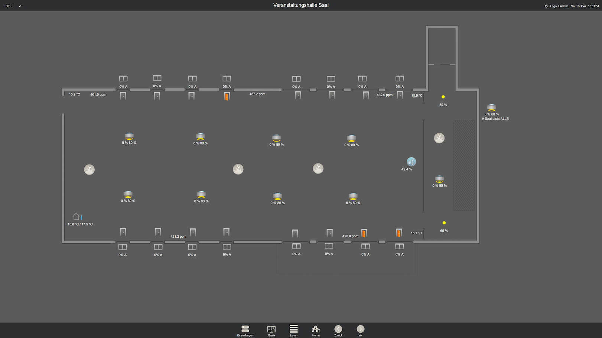Open the house climate icon showing 15.8 °C

click(77, 217)
